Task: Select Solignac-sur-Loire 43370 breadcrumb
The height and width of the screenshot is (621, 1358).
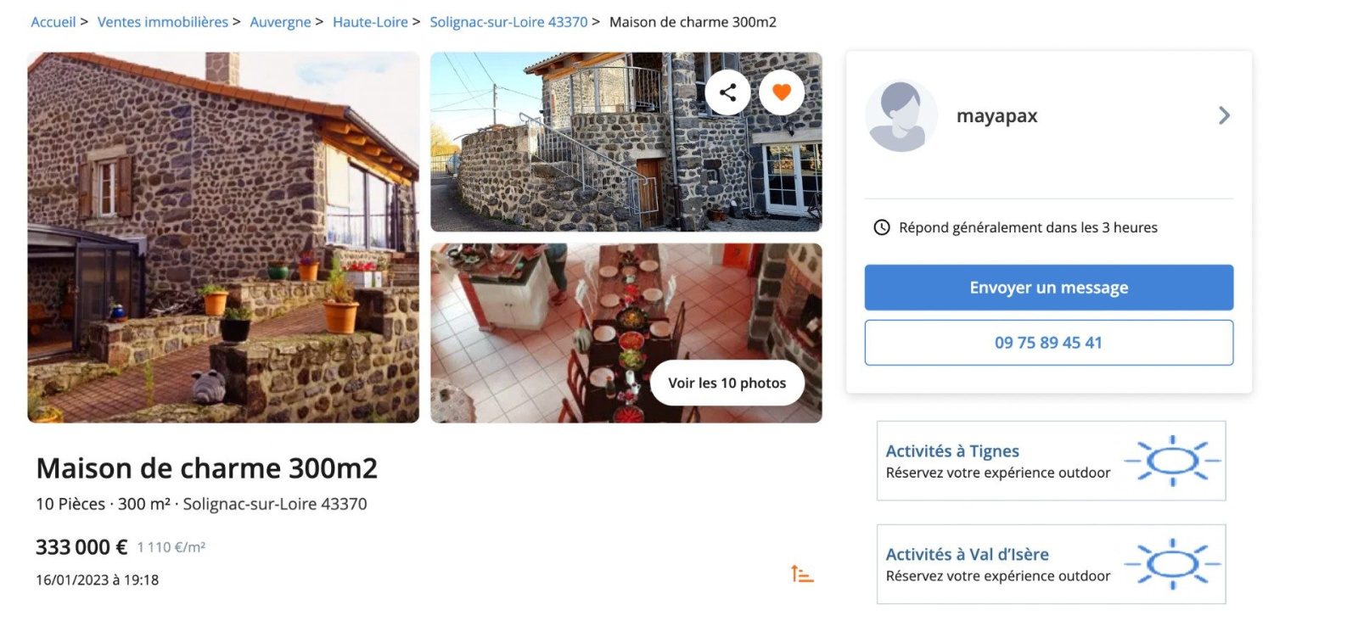Action: point(508,22)
